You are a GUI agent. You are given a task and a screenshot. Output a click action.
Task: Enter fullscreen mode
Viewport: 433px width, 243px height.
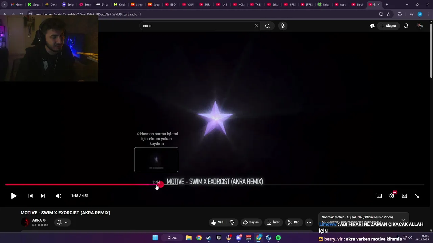(x=417, y=196)
